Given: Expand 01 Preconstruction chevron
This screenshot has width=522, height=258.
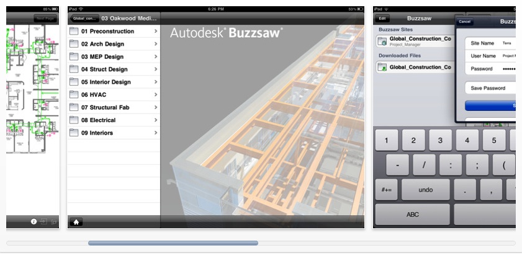Looking at the screenshot, I should (x=155, y=31).
